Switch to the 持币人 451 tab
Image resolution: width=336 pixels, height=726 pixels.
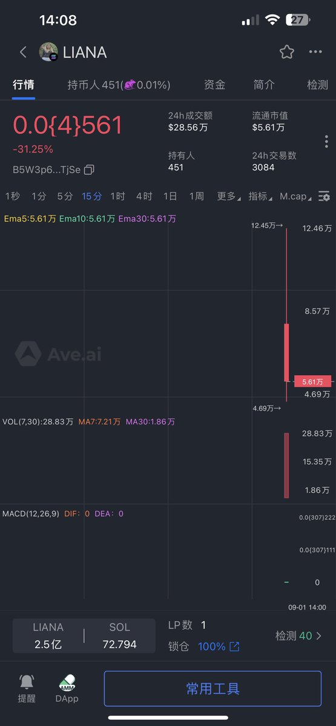pyautogui.click(x=119, y=85)
